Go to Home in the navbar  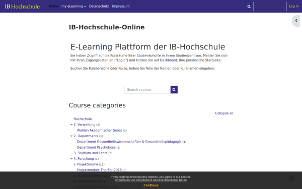pyautogui.click(x=53, y=7)
